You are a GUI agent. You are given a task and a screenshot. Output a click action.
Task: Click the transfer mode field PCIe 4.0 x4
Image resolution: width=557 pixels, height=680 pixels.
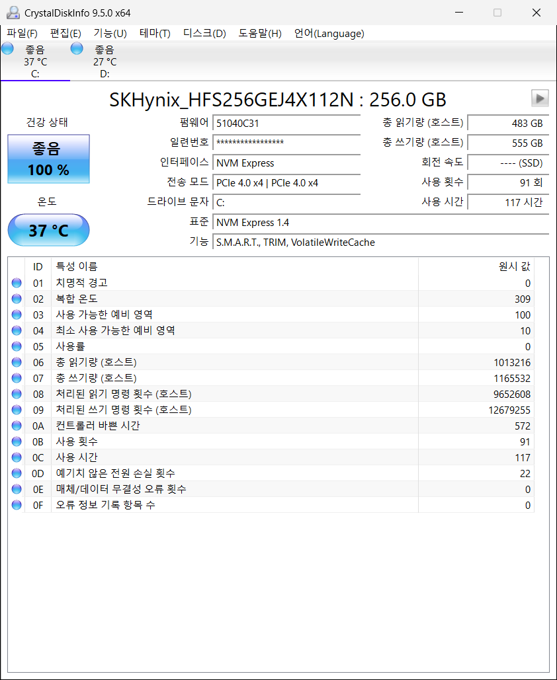tap(286, 182)
